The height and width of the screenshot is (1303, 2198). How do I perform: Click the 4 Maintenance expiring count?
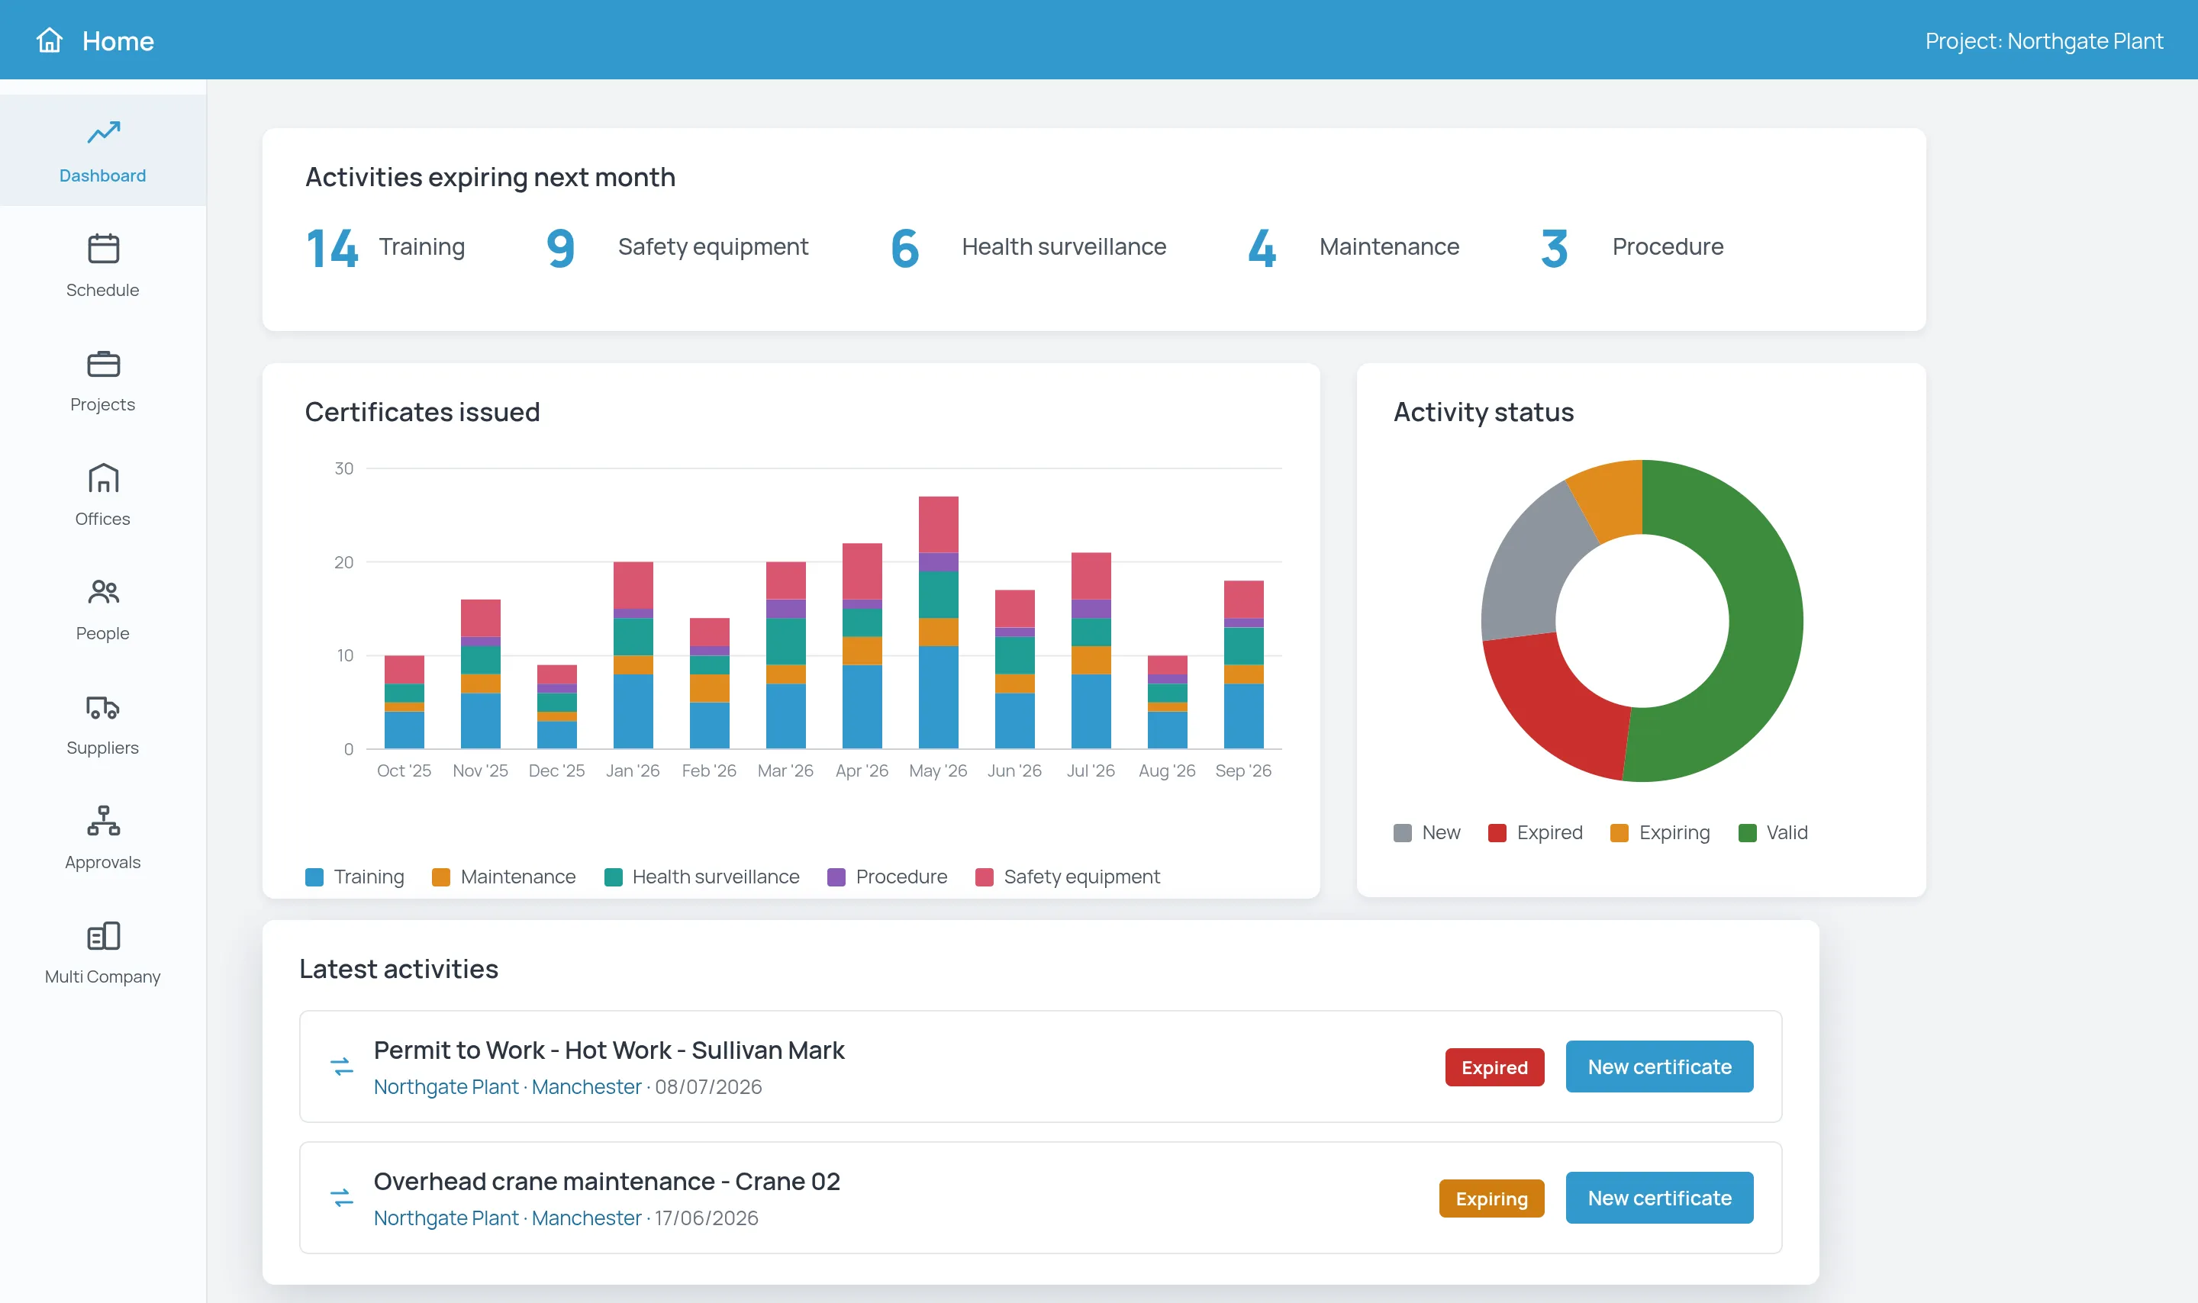[x=1353, y=248]
